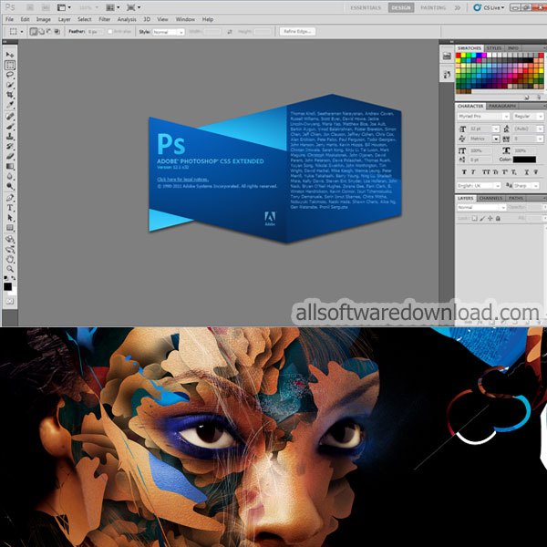Switch to the Painting workspace
This screenshot has width=547, height=547.
pyautogui.click(x=433, y=7)
